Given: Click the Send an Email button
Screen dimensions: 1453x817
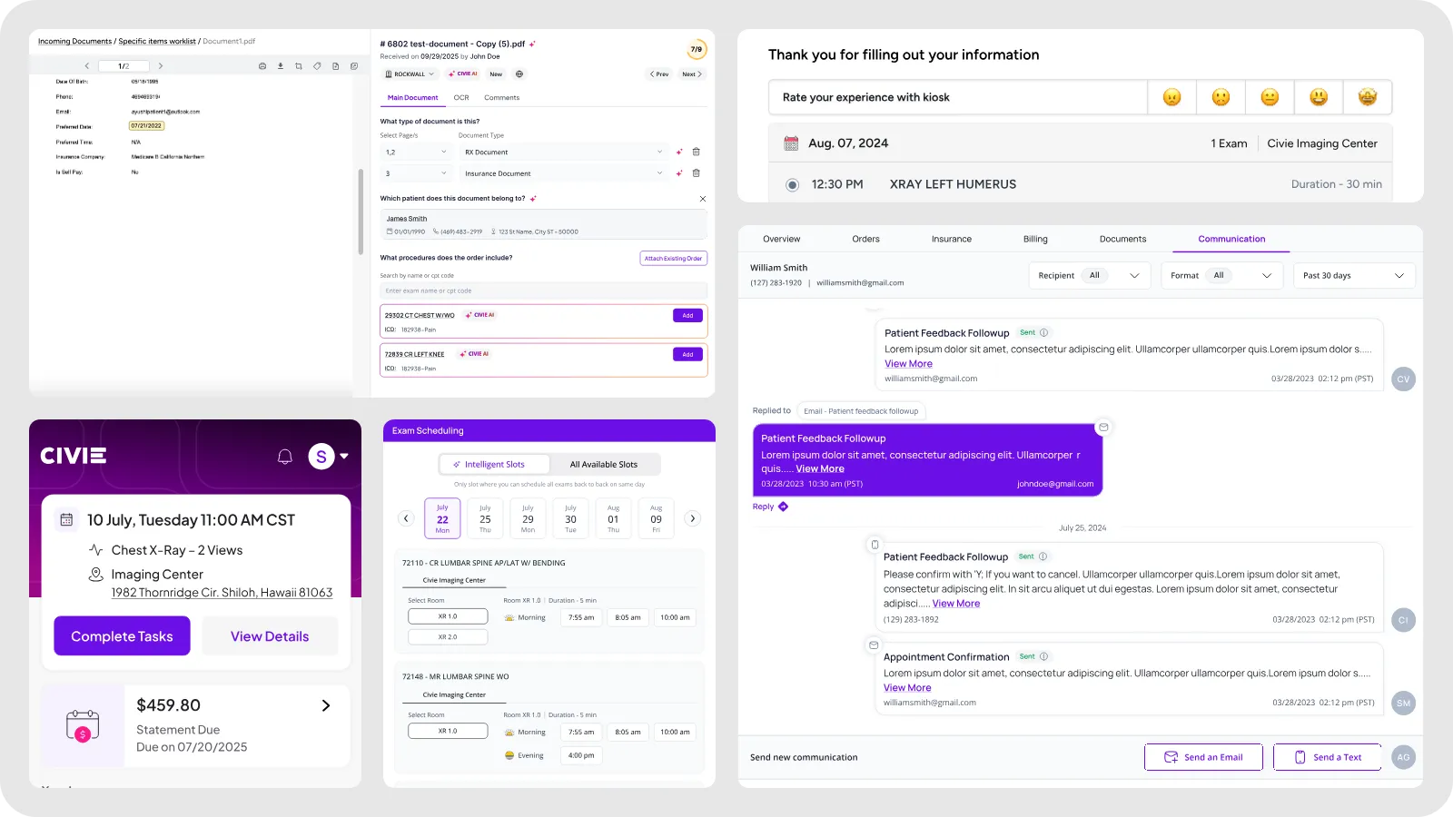Looking at the screenshot, I should (1203, 757).
